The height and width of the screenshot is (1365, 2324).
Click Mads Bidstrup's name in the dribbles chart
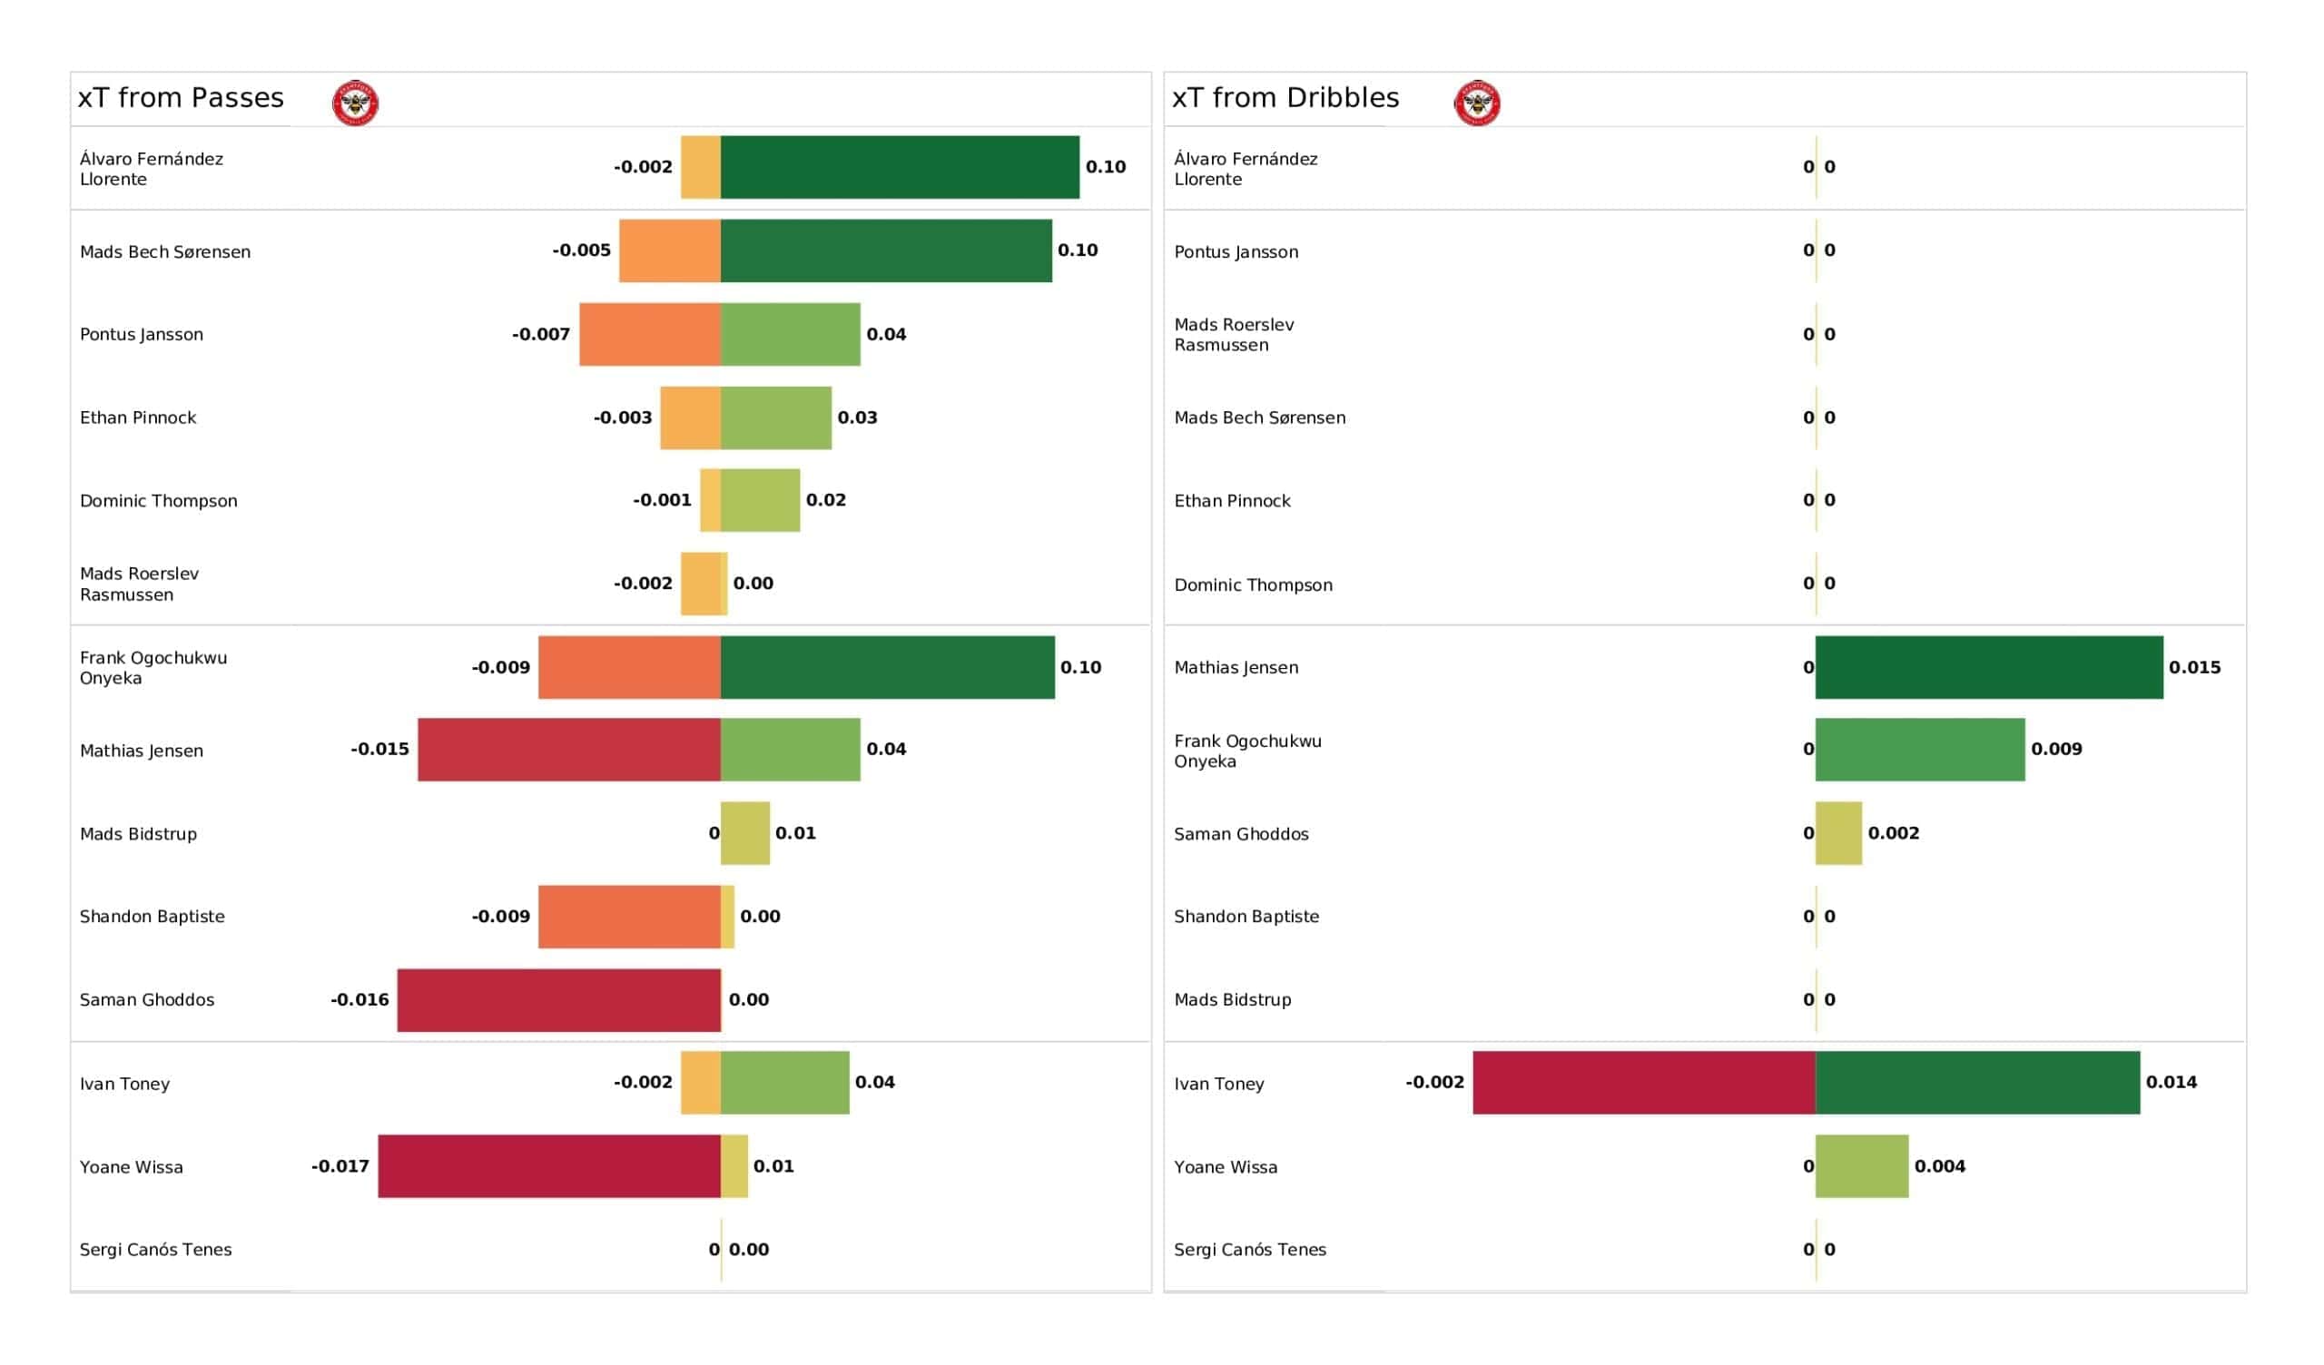pos(1232,1000)
